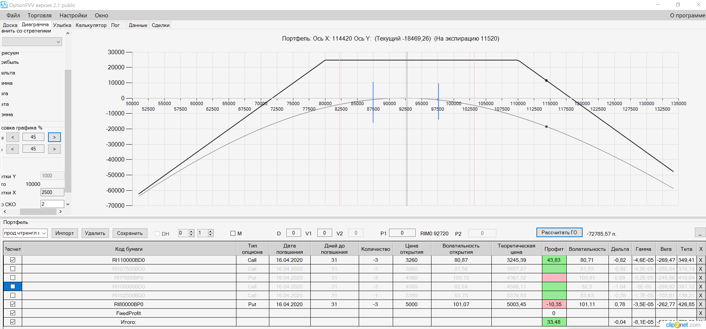Click the Профит column header

554,249
